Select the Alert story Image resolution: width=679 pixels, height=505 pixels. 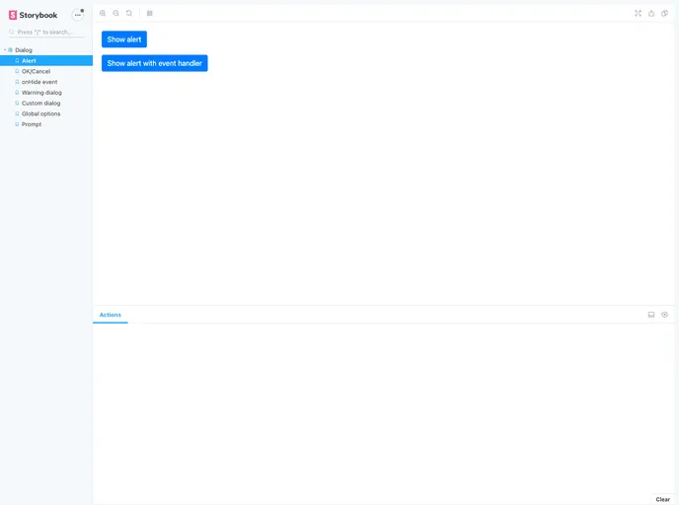46,60
